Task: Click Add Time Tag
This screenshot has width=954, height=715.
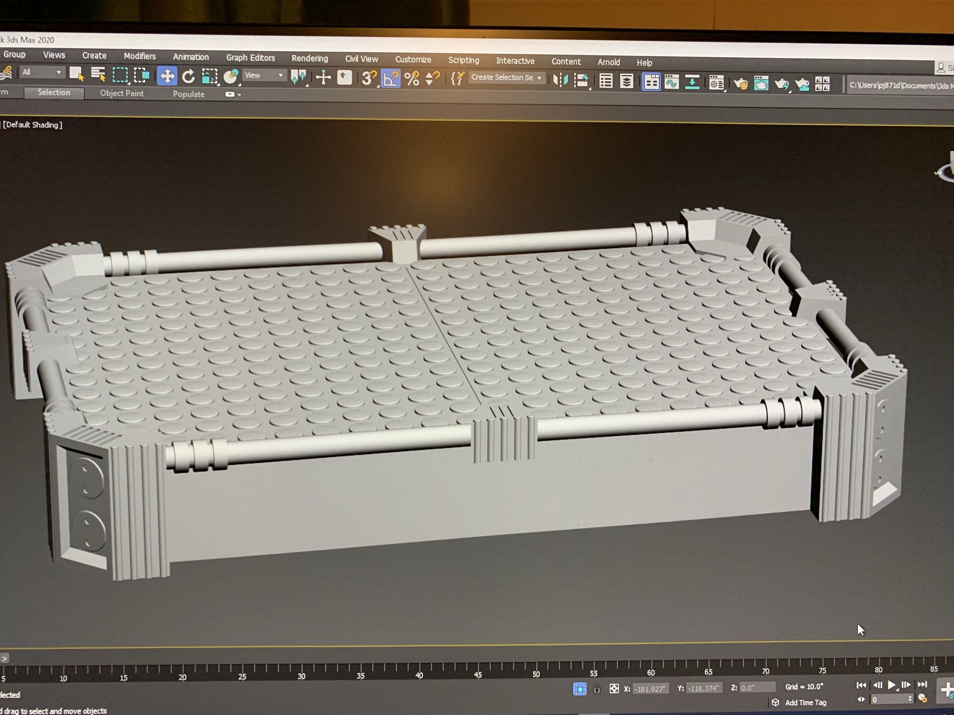Action: pos(805,702)
